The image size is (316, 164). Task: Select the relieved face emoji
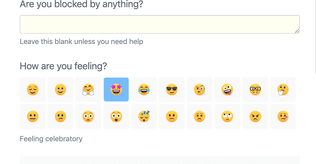point(33,90)
